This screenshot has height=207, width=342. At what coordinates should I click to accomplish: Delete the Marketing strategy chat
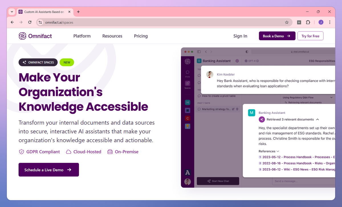pyautogui.click(x=237, y=109)
